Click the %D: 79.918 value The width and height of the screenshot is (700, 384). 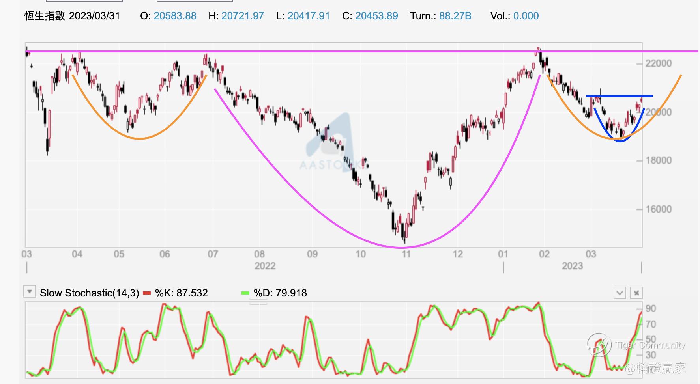pos(280,293)
